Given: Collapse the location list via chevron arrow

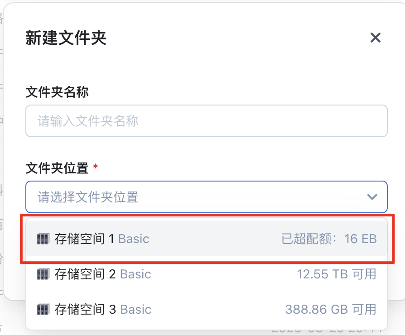Looking at the screenshot, I should tap(372, 197).
